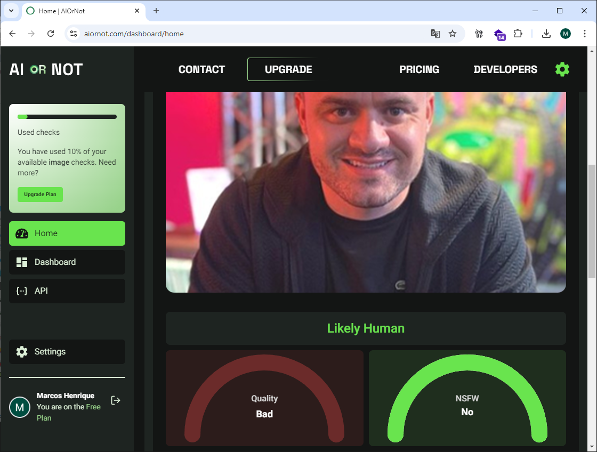The height and width of the screenshot is (452, 597).
Task: Click the analyzed photo of the man
Action: [366, 192]
